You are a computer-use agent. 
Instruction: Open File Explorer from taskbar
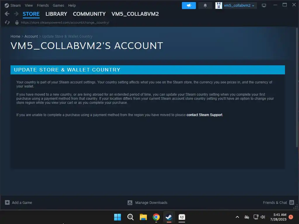[x=143, y=217]
